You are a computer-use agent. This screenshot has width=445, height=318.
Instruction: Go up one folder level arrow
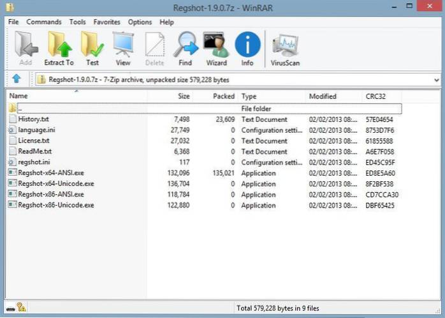point(17,80)
